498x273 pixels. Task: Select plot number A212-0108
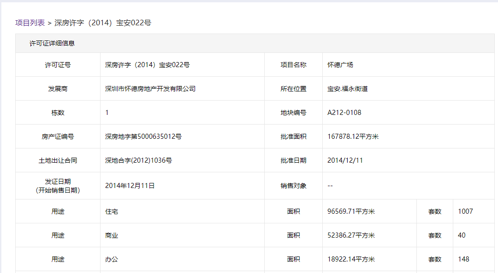coord(344,113)
